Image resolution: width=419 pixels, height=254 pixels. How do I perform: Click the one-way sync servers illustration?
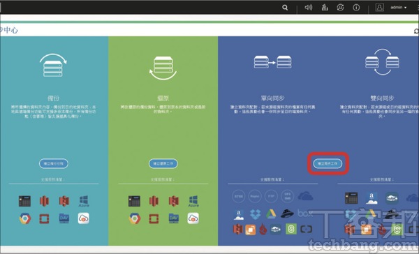tap(272, 62)
